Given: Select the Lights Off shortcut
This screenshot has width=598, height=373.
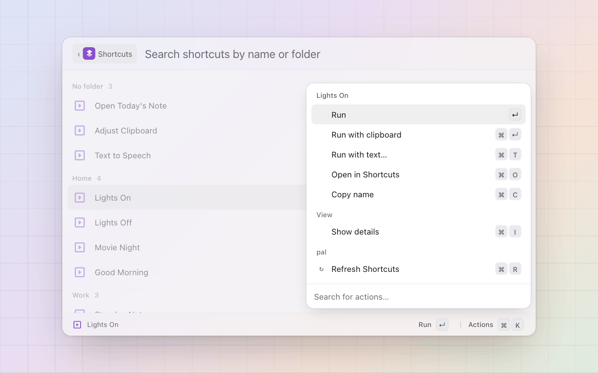Looking at the screenshot, I should coord(187,223).
